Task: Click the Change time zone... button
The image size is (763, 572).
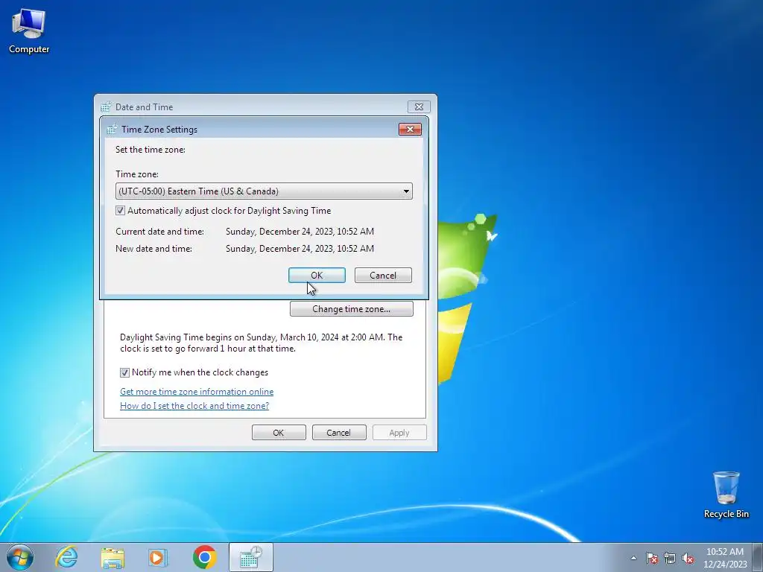Action: tap(352, 309)
